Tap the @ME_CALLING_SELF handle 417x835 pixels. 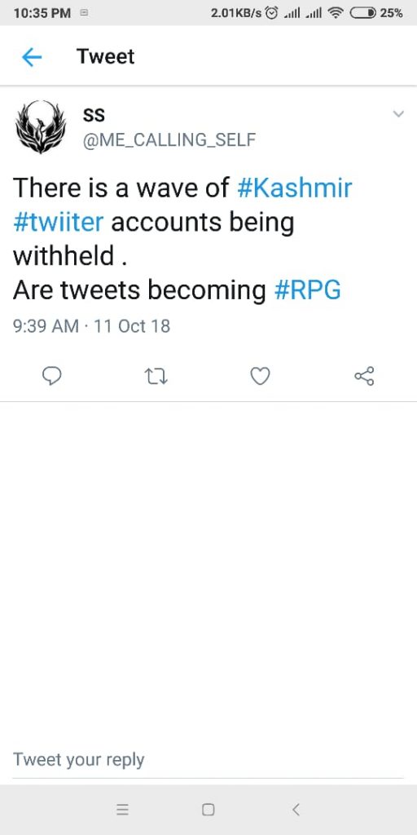click(169, 140)
